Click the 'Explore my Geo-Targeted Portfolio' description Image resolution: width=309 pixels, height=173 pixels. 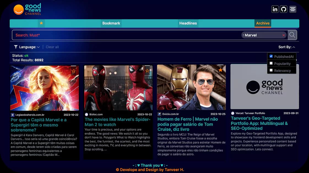(264, 141)
